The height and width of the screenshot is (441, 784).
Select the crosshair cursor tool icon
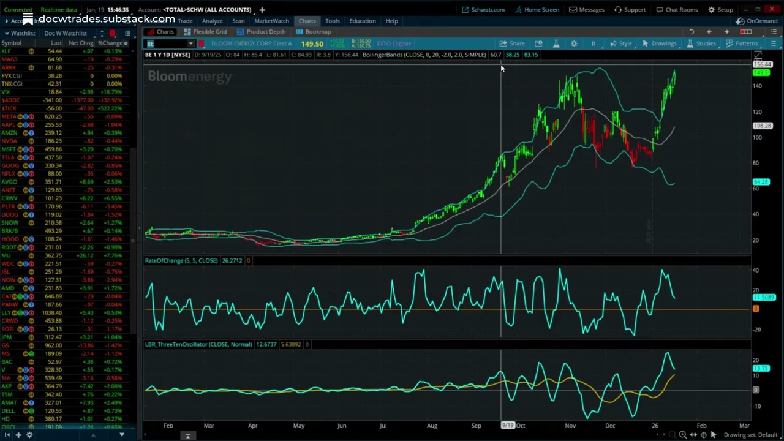[x=703, y=435]
